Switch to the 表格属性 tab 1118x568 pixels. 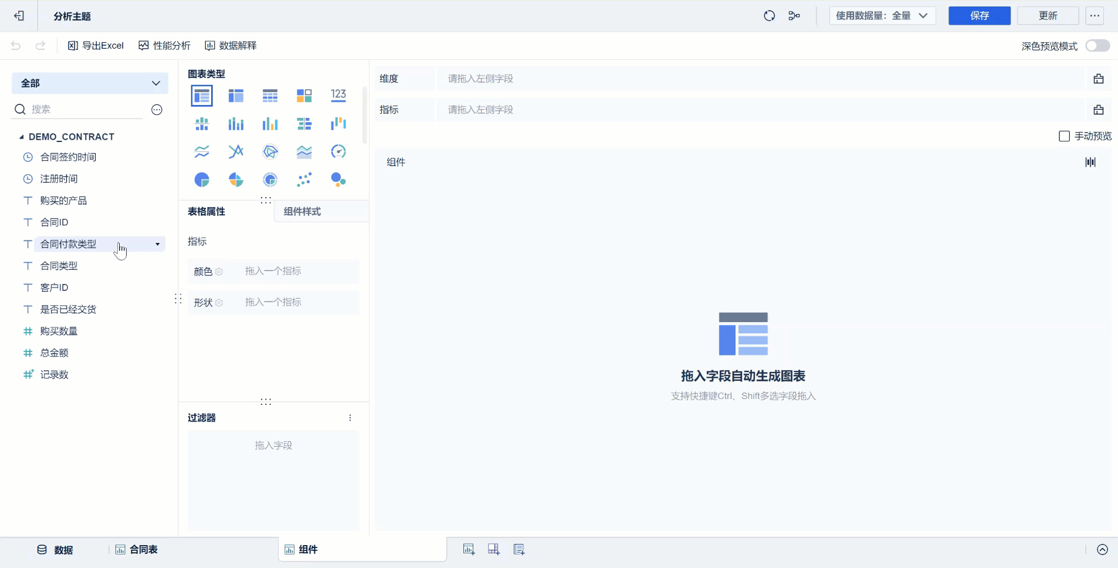pyautogui.click(x=206, y=212)
